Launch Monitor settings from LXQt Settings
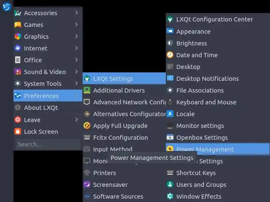Image resolution: width=270 pixels, height=202 pixels. (218, 126)
